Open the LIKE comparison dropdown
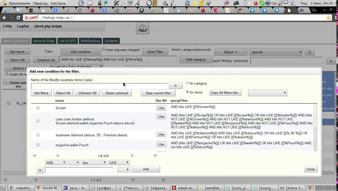Image resolution: width=338 pixels, height=191 pixels. 119,163
